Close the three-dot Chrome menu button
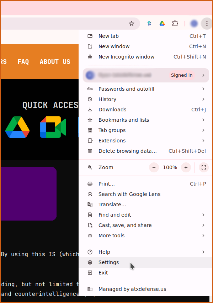Screen dimensions: 213x303 pos(207,24)
